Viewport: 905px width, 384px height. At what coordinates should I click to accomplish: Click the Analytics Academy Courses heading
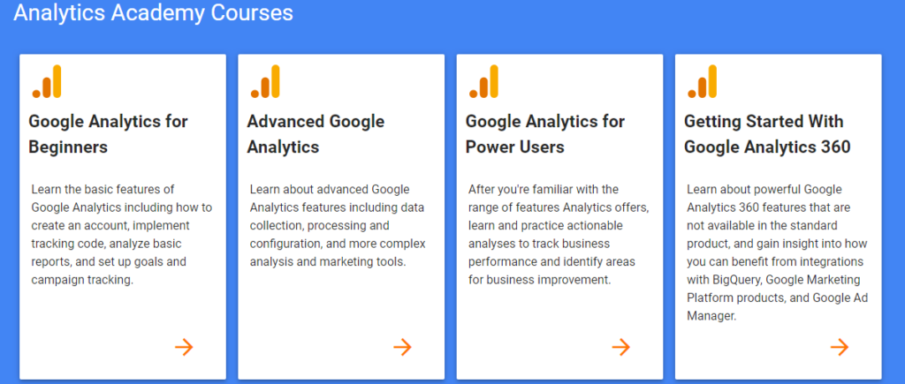point(153,12)
